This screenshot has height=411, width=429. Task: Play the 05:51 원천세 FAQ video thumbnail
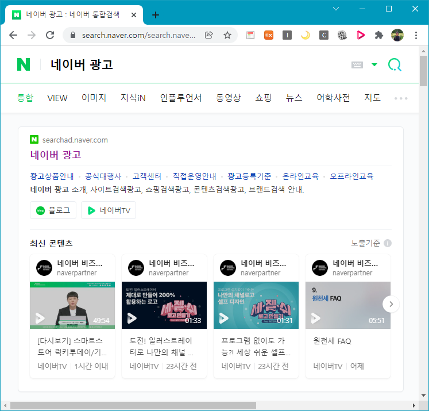[x=348, y=305]
